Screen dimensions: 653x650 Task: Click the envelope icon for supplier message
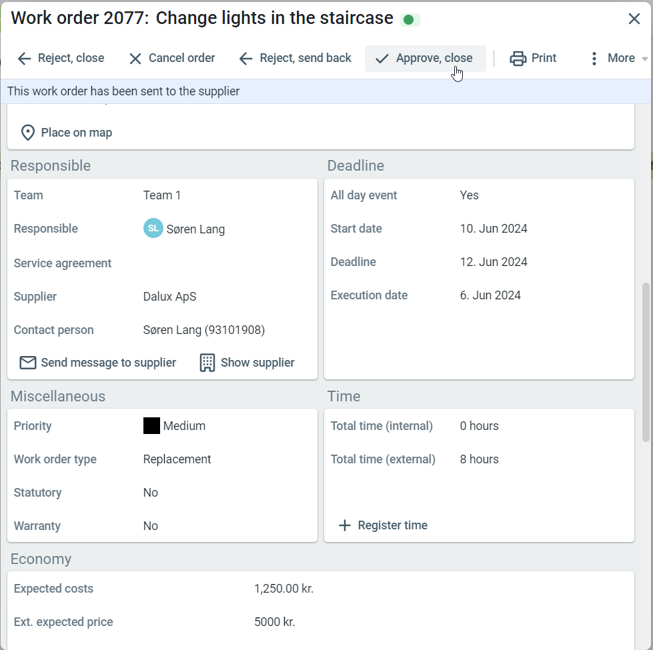27,363
